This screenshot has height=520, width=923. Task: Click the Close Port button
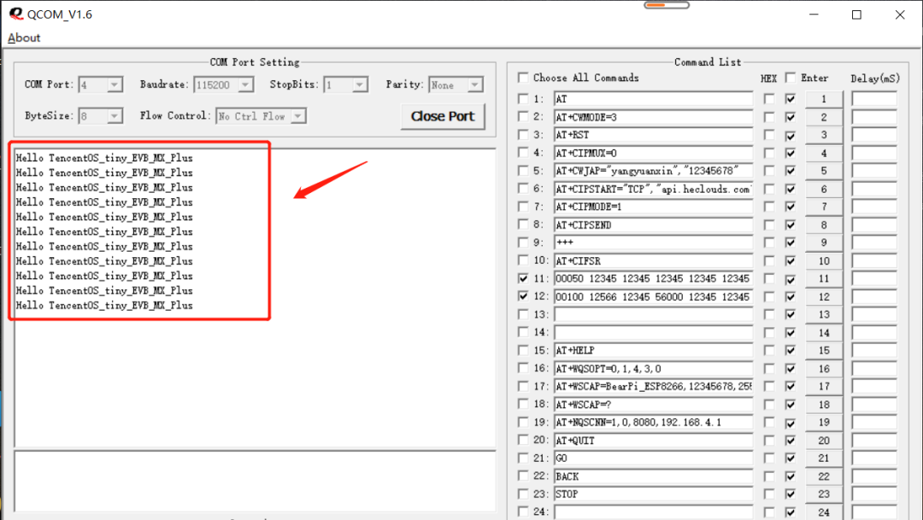point(443,116)
